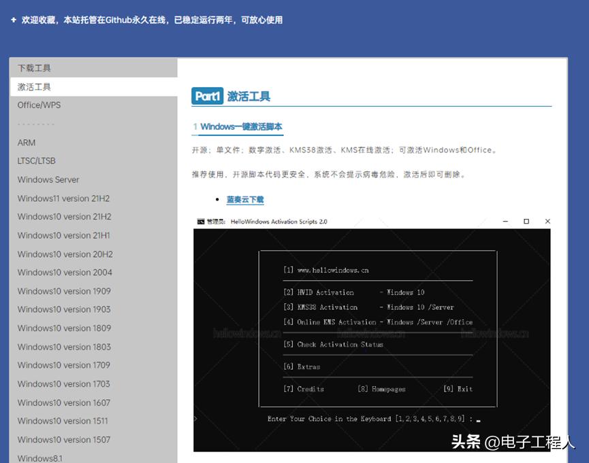Open the Windows Server category
This screenshot has height=463, width=589.
pyautogui.click(x=48, y=179)
